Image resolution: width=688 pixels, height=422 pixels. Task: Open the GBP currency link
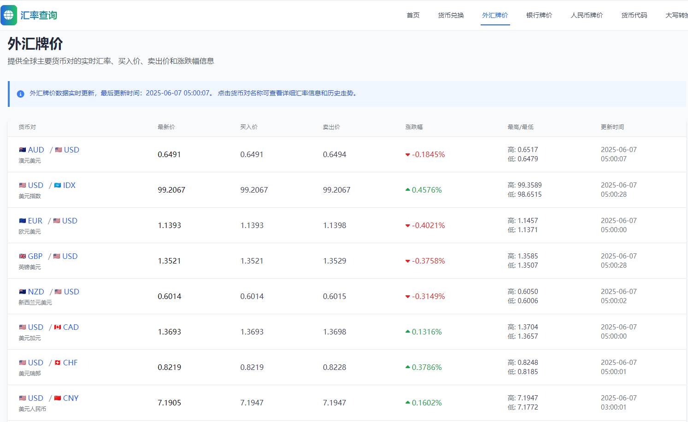click(35, 256)
